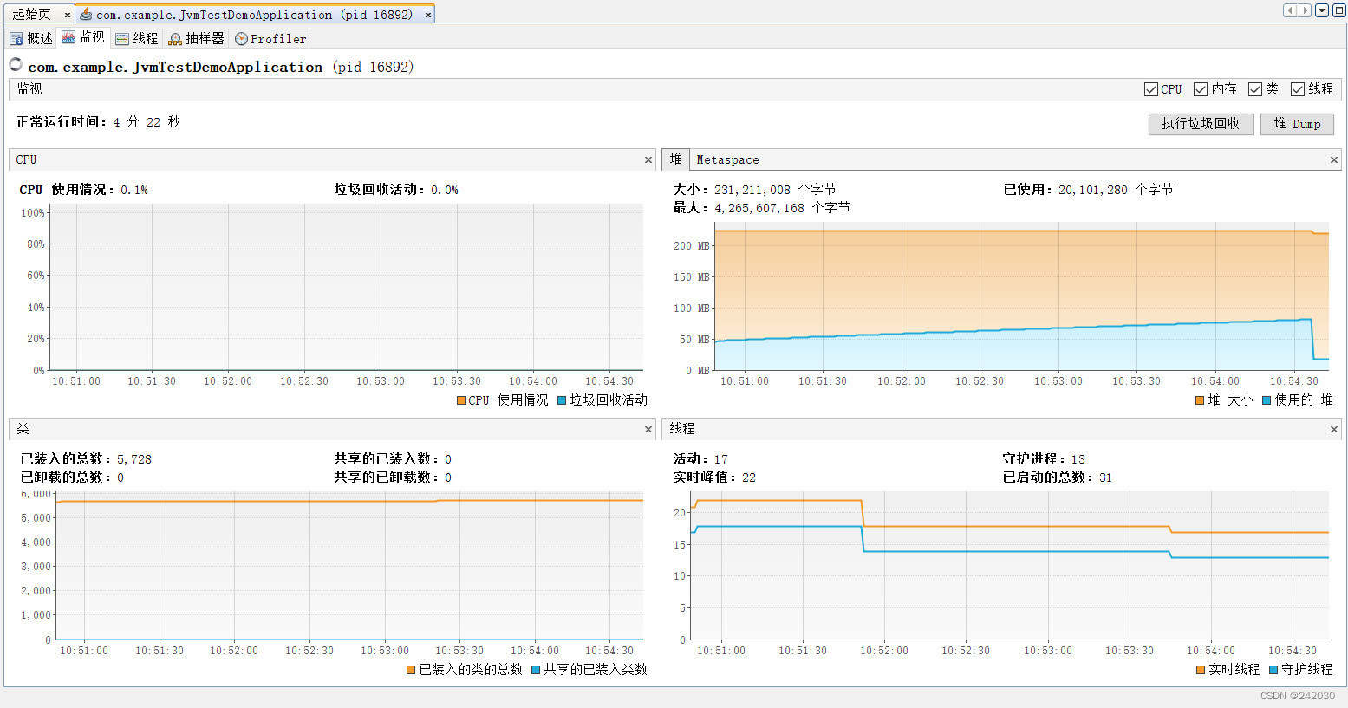
Task: Click the 已卸载的总数 0 value
Action: (x=120, y=477)
